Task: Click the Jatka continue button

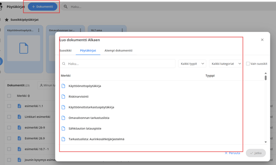Action: point(256,153)
